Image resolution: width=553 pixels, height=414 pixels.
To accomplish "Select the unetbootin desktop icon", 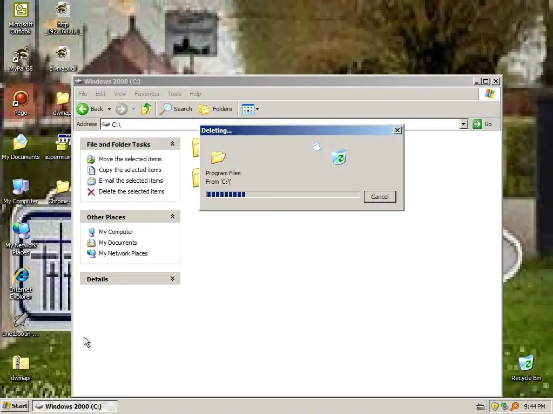I will click(x=21, y=325).
